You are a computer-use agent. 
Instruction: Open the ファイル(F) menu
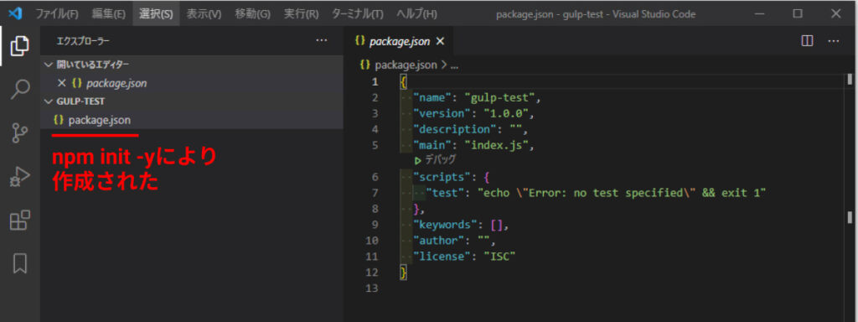point(56,13)
